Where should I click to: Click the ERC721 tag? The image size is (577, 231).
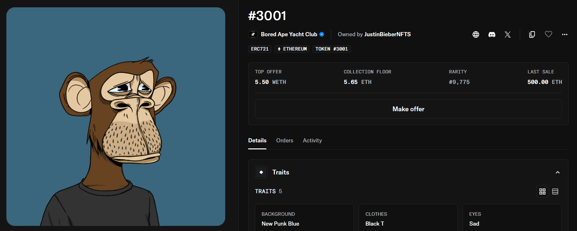click(x=260, y=49)
